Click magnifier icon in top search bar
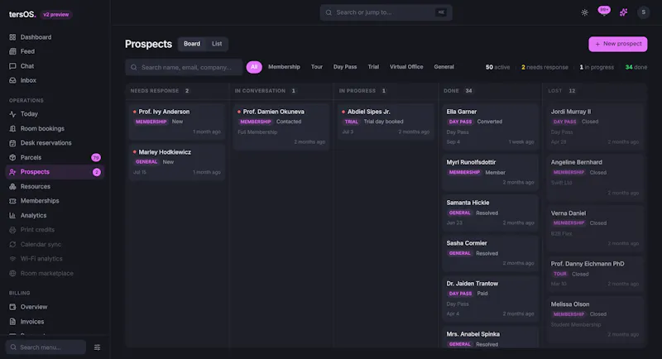 coord(329,12)
